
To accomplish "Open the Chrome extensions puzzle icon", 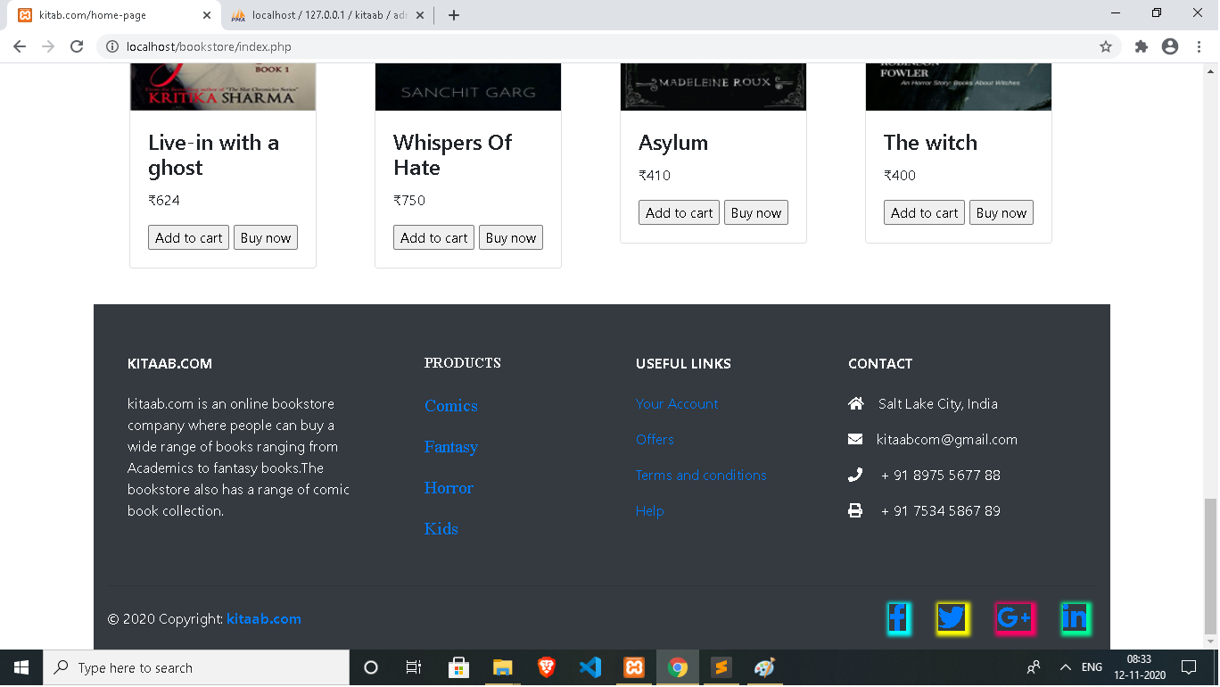I will coord(1142,45).
